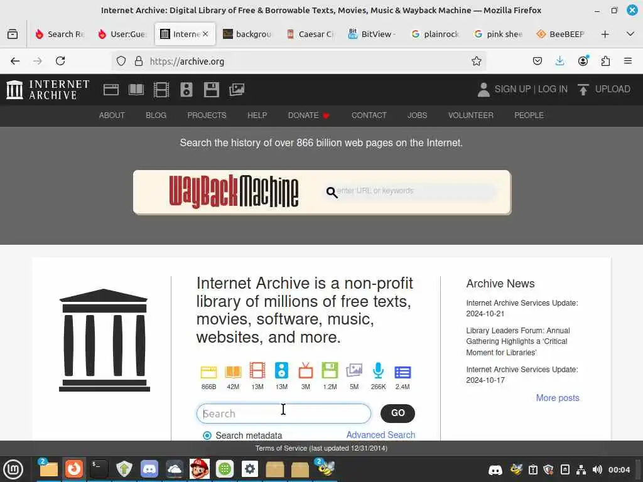The width and height of the screenshot is (643, 482).
Task: Open the Texts book icon in navbar
Action: click(136, 89)
